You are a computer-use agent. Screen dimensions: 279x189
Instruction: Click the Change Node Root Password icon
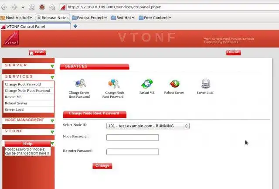[114, 83]
